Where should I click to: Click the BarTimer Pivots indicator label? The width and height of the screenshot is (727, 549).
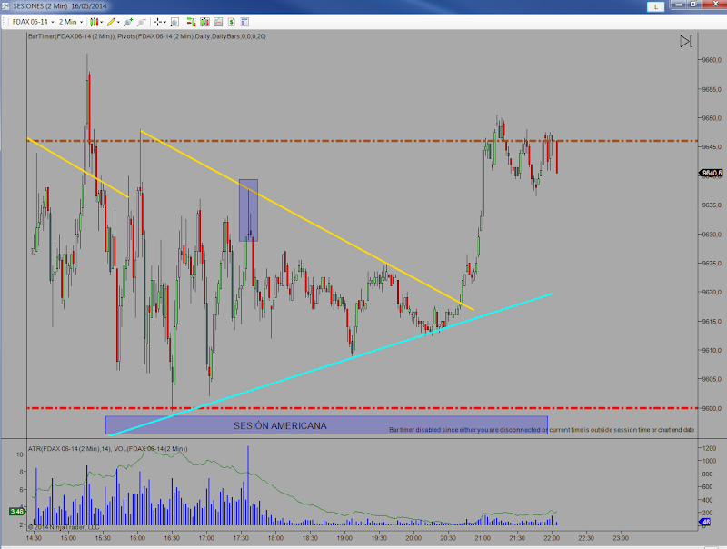(x=146, y=36)
